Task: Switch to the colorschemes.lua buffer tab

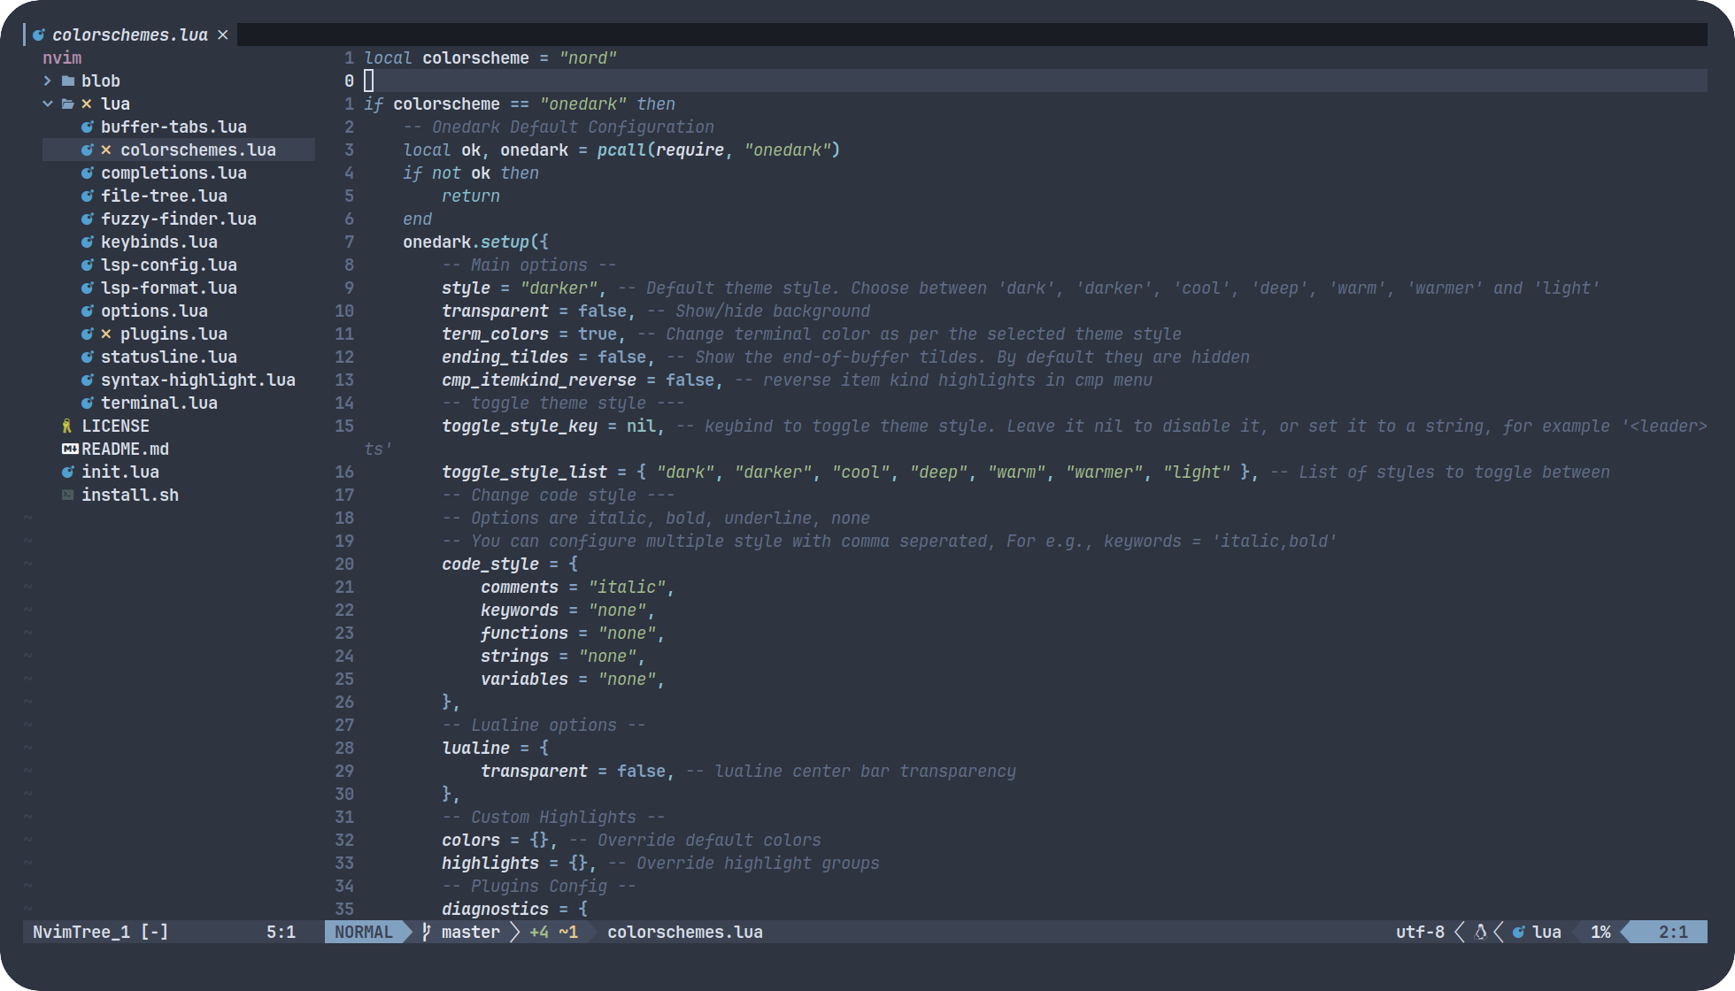Action: [x=129, y=35]
